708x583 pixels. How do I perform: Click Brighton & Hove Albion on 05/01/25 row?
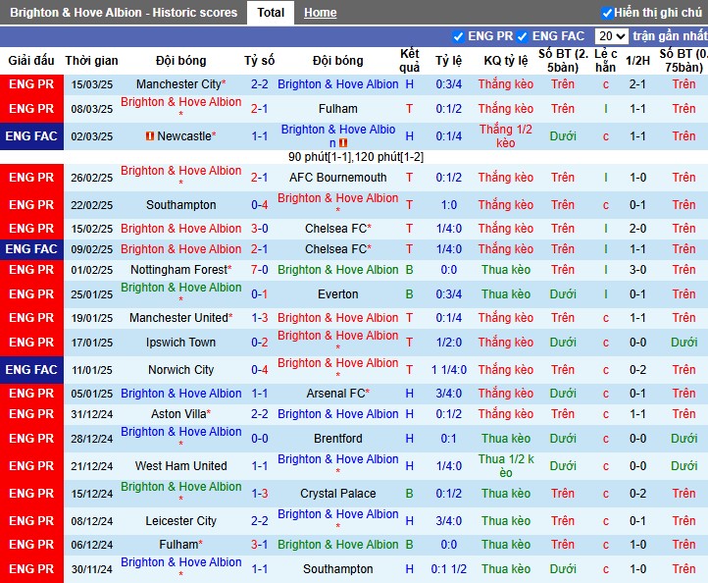pos(180,394)
